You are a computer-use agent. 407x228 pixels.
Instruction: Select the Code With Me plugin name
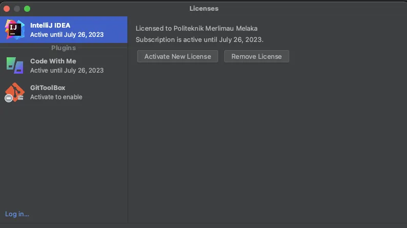53,61
